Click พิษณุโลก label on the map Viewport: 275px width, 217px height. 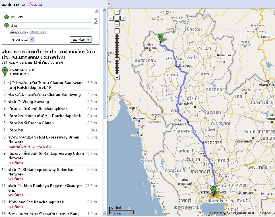click(212, 112)
